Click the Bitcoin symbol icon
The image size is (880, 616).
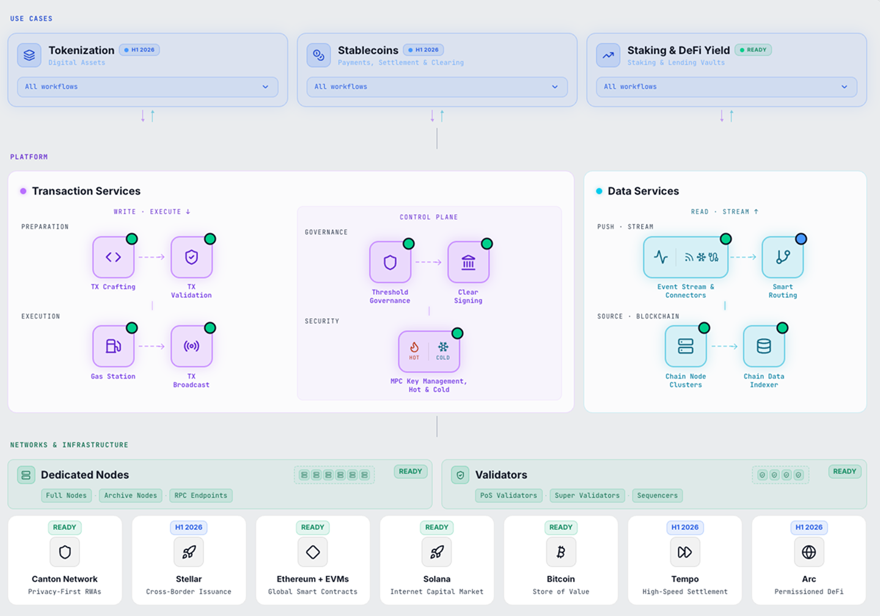click(x=561, y=552)
